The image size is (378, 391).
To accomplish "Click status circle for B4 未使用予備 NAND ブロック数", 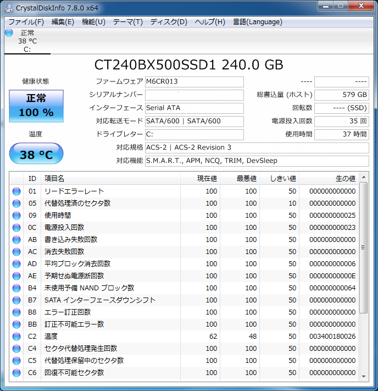I will [x=16, y=288].
